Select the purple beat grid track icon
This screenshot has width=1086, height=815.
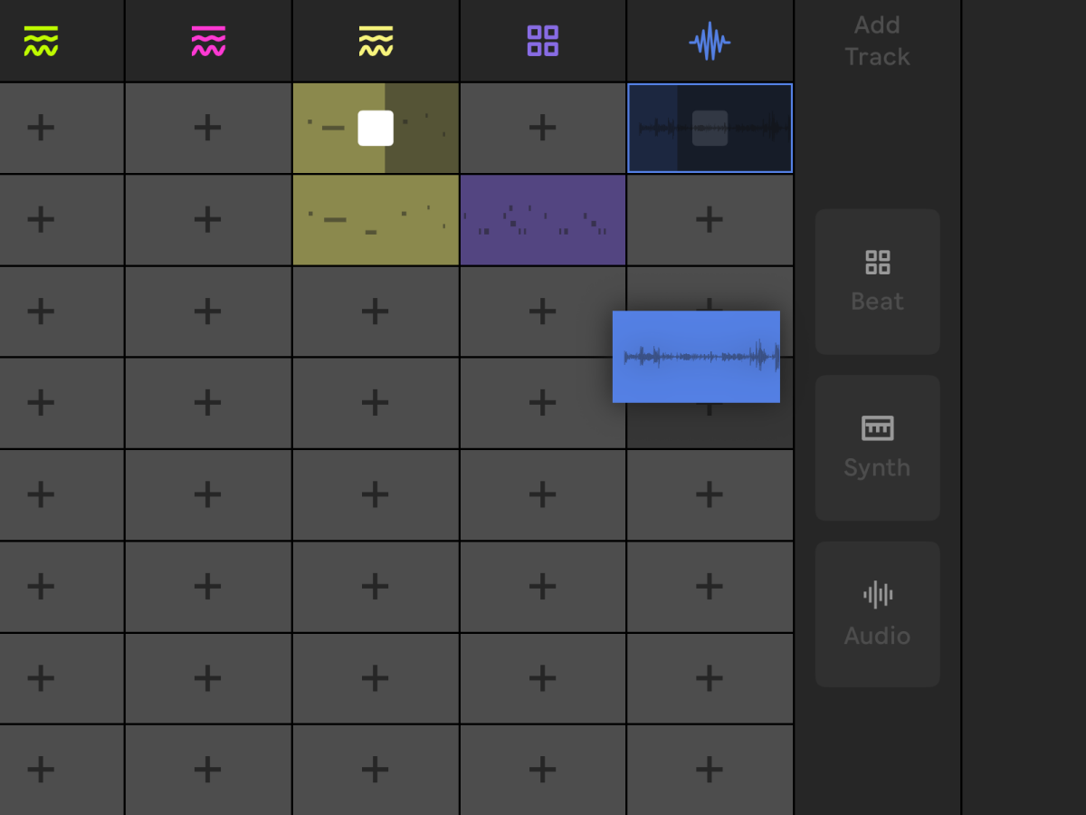543,42
